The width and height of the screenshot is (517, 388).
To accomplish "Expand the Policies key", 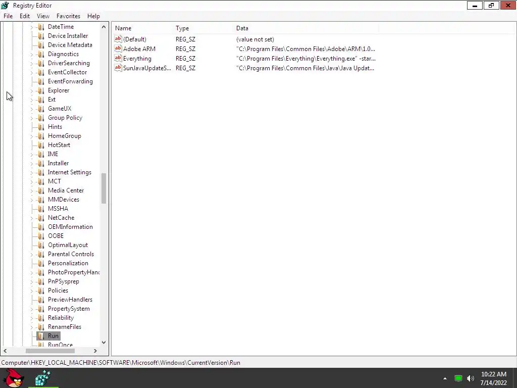I will pyautogui.click(x=32, y=290).
